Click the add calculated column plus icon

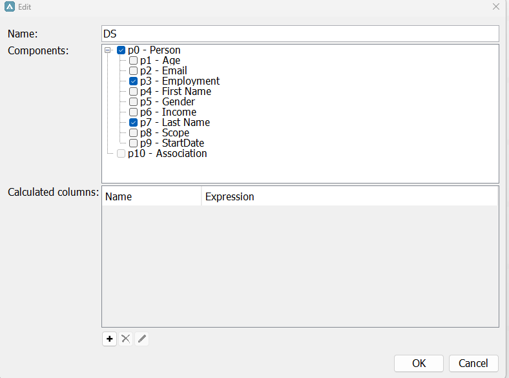(110, 339)
